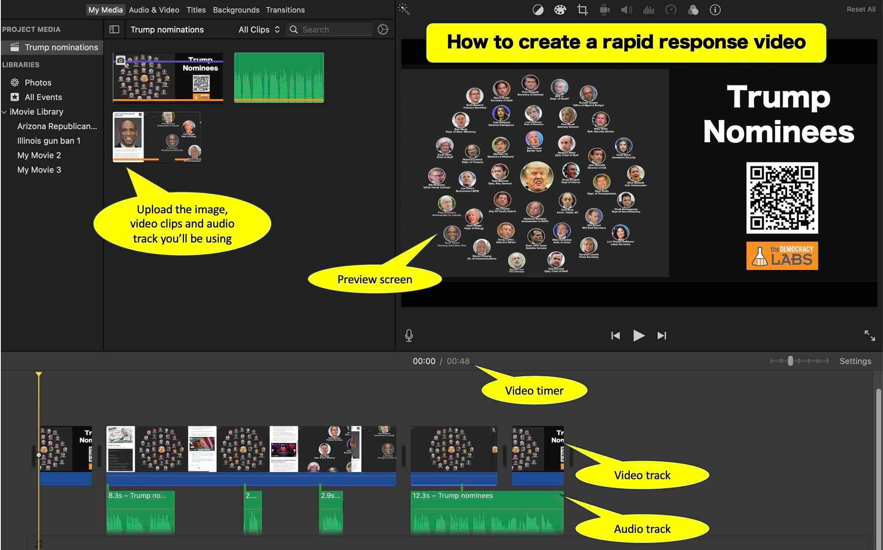The image size is (883, 550).
Task: Click the timeline playhead marker
Action: point(38,374)
